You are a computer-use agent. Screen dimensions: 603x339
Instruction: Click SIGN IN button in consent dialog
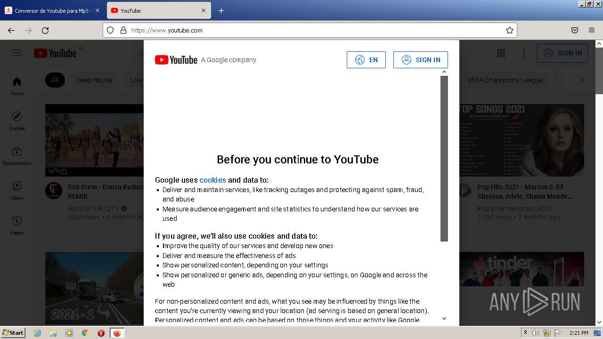[x=421, y=60]
